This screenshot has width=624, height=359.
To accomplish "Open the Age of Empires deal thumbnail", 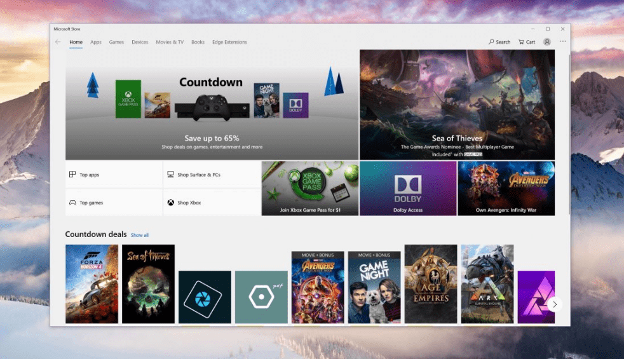I will point(431,283).
